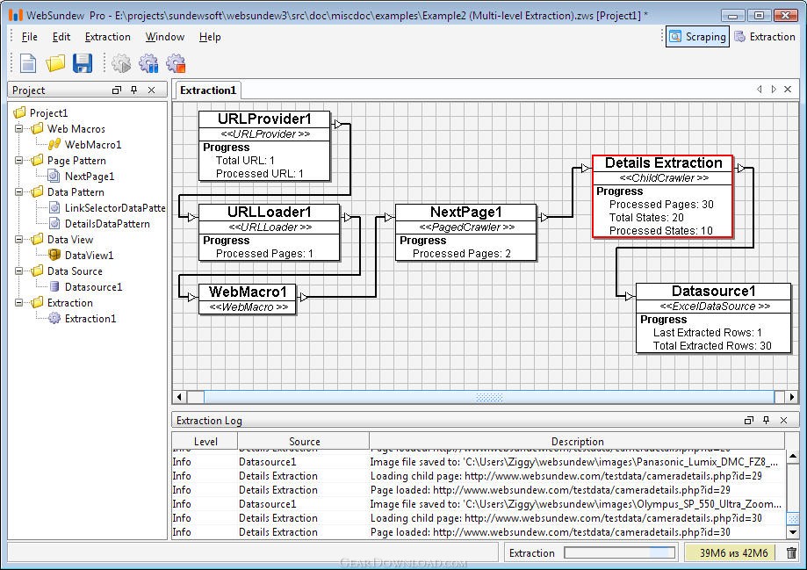This screenshot has height=570, width=807.
Task: Click the garbage collection trash icon
Action: coord(792,553)
